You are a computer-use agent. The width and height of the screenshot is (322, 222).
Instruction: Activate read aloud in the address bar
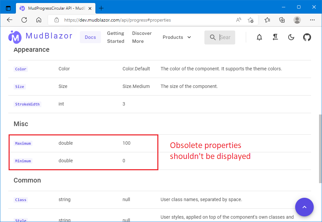(x=238, y=20)
